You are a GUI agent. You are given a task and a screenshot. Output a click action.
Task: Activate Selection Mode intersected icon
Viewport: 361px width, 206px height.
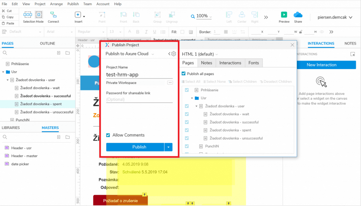[x=28, y=15]
